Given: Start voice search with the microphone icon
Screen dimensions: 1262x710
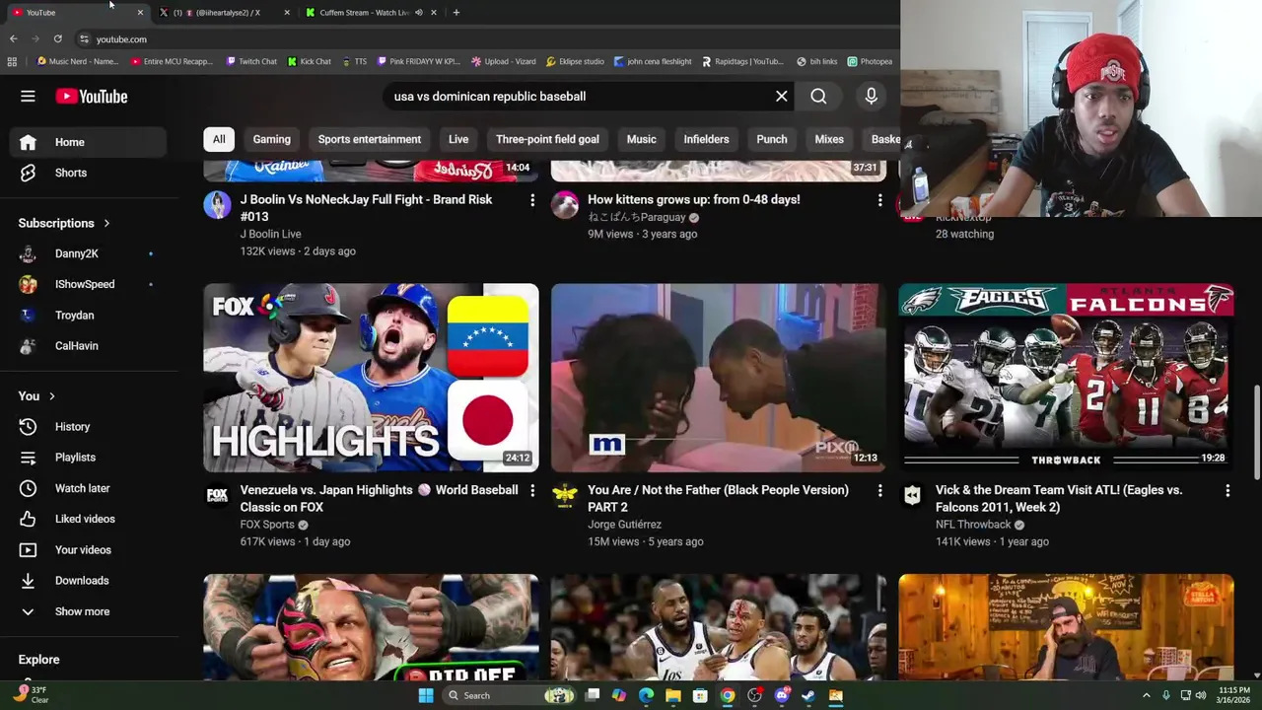Looking at the screenshot, I should [871, 97].
